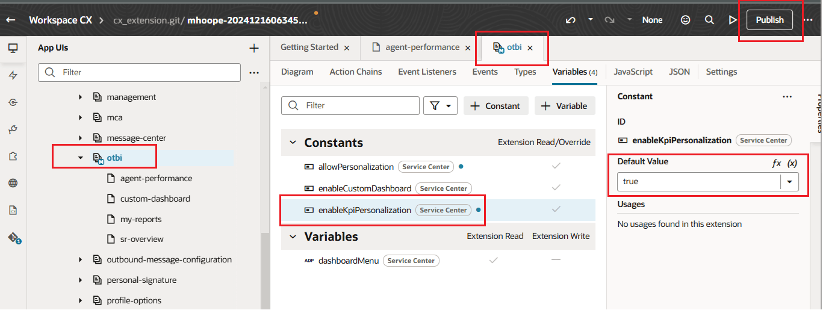Click the variables Filter search field
Image resolution: width=823 pixels, height=313 pixels.
pyautogui.click(x=350, y=105)
